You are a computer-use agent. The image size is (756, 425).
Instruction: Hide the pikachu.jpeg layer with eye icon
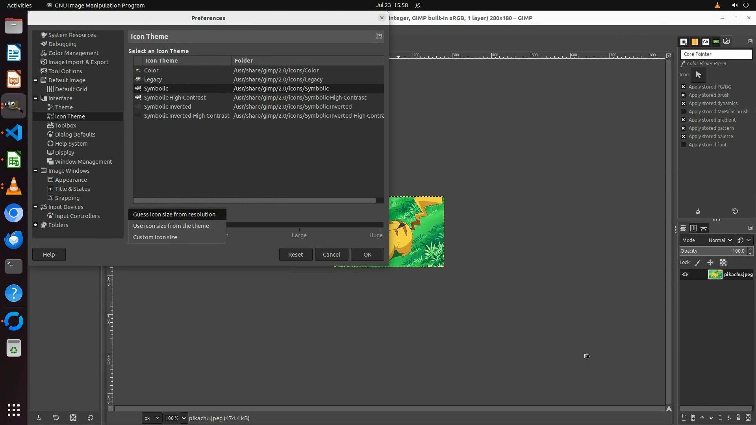pos(685,275)
